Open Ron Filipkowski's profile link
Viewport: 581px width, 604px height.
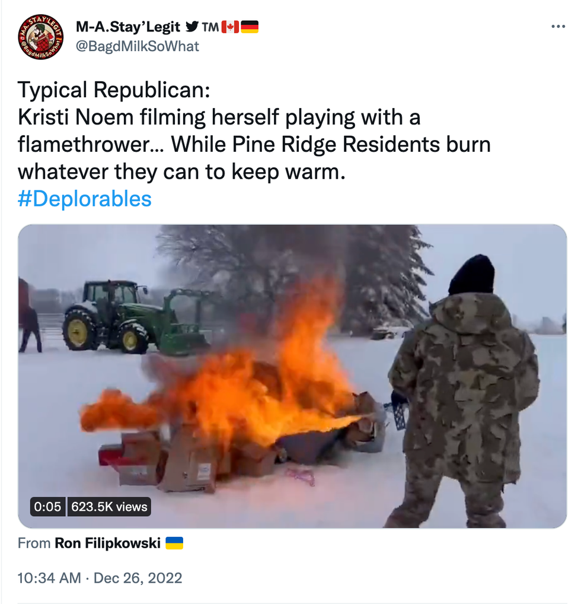tap(107, 543)
